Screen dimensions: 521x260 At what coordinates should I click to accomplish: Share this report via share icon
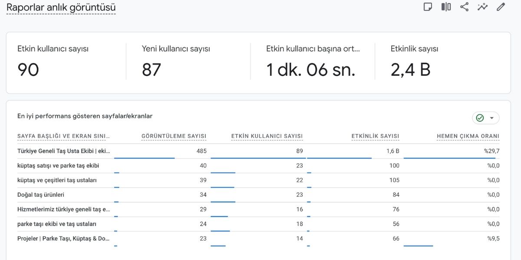(464, 7)
